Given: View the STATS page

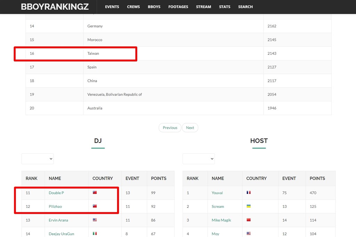Looking at the screenshot, I should (x=225, y=7).
